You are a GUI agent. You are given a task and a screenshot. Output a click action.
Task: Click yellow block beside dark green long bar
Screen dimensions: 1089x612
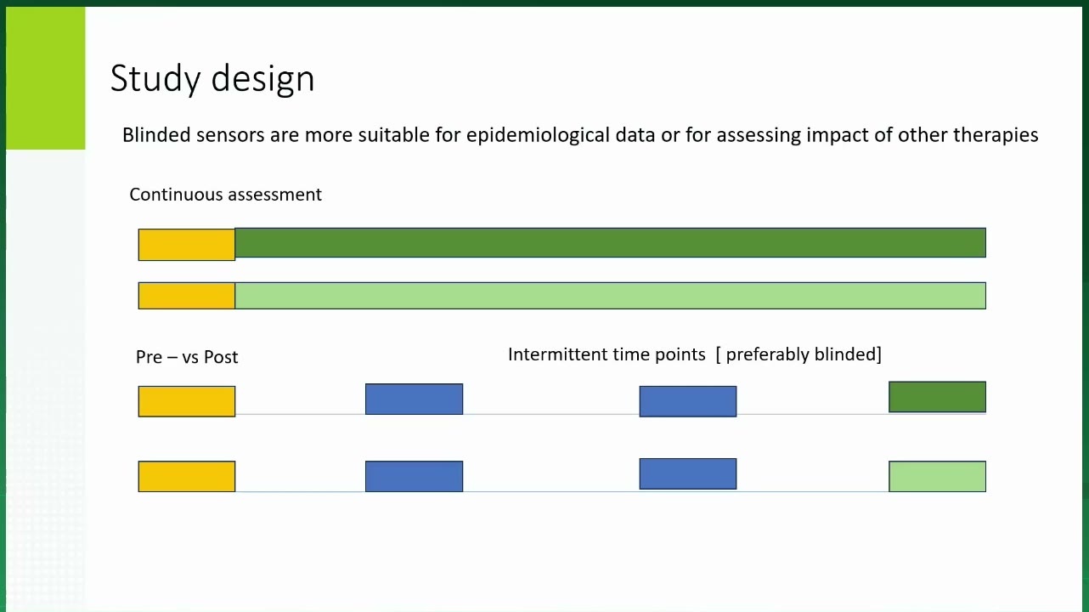pyautogui.click(x=187, y=244)
